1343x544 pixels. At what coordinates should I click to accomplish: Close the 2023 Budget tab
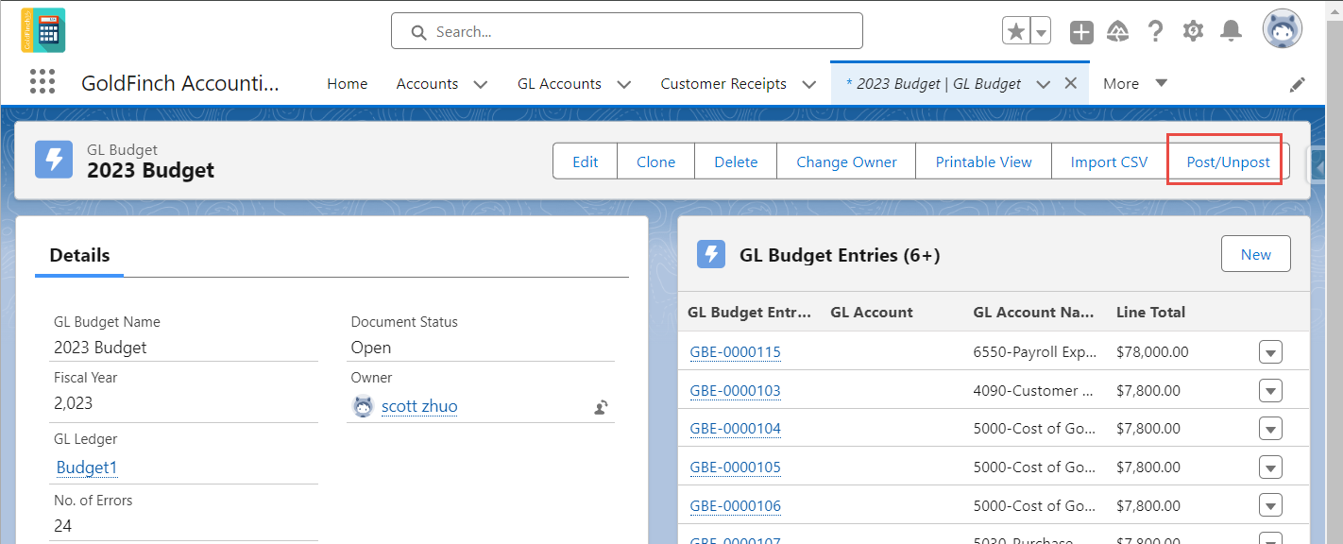(x=1070, y=83)
